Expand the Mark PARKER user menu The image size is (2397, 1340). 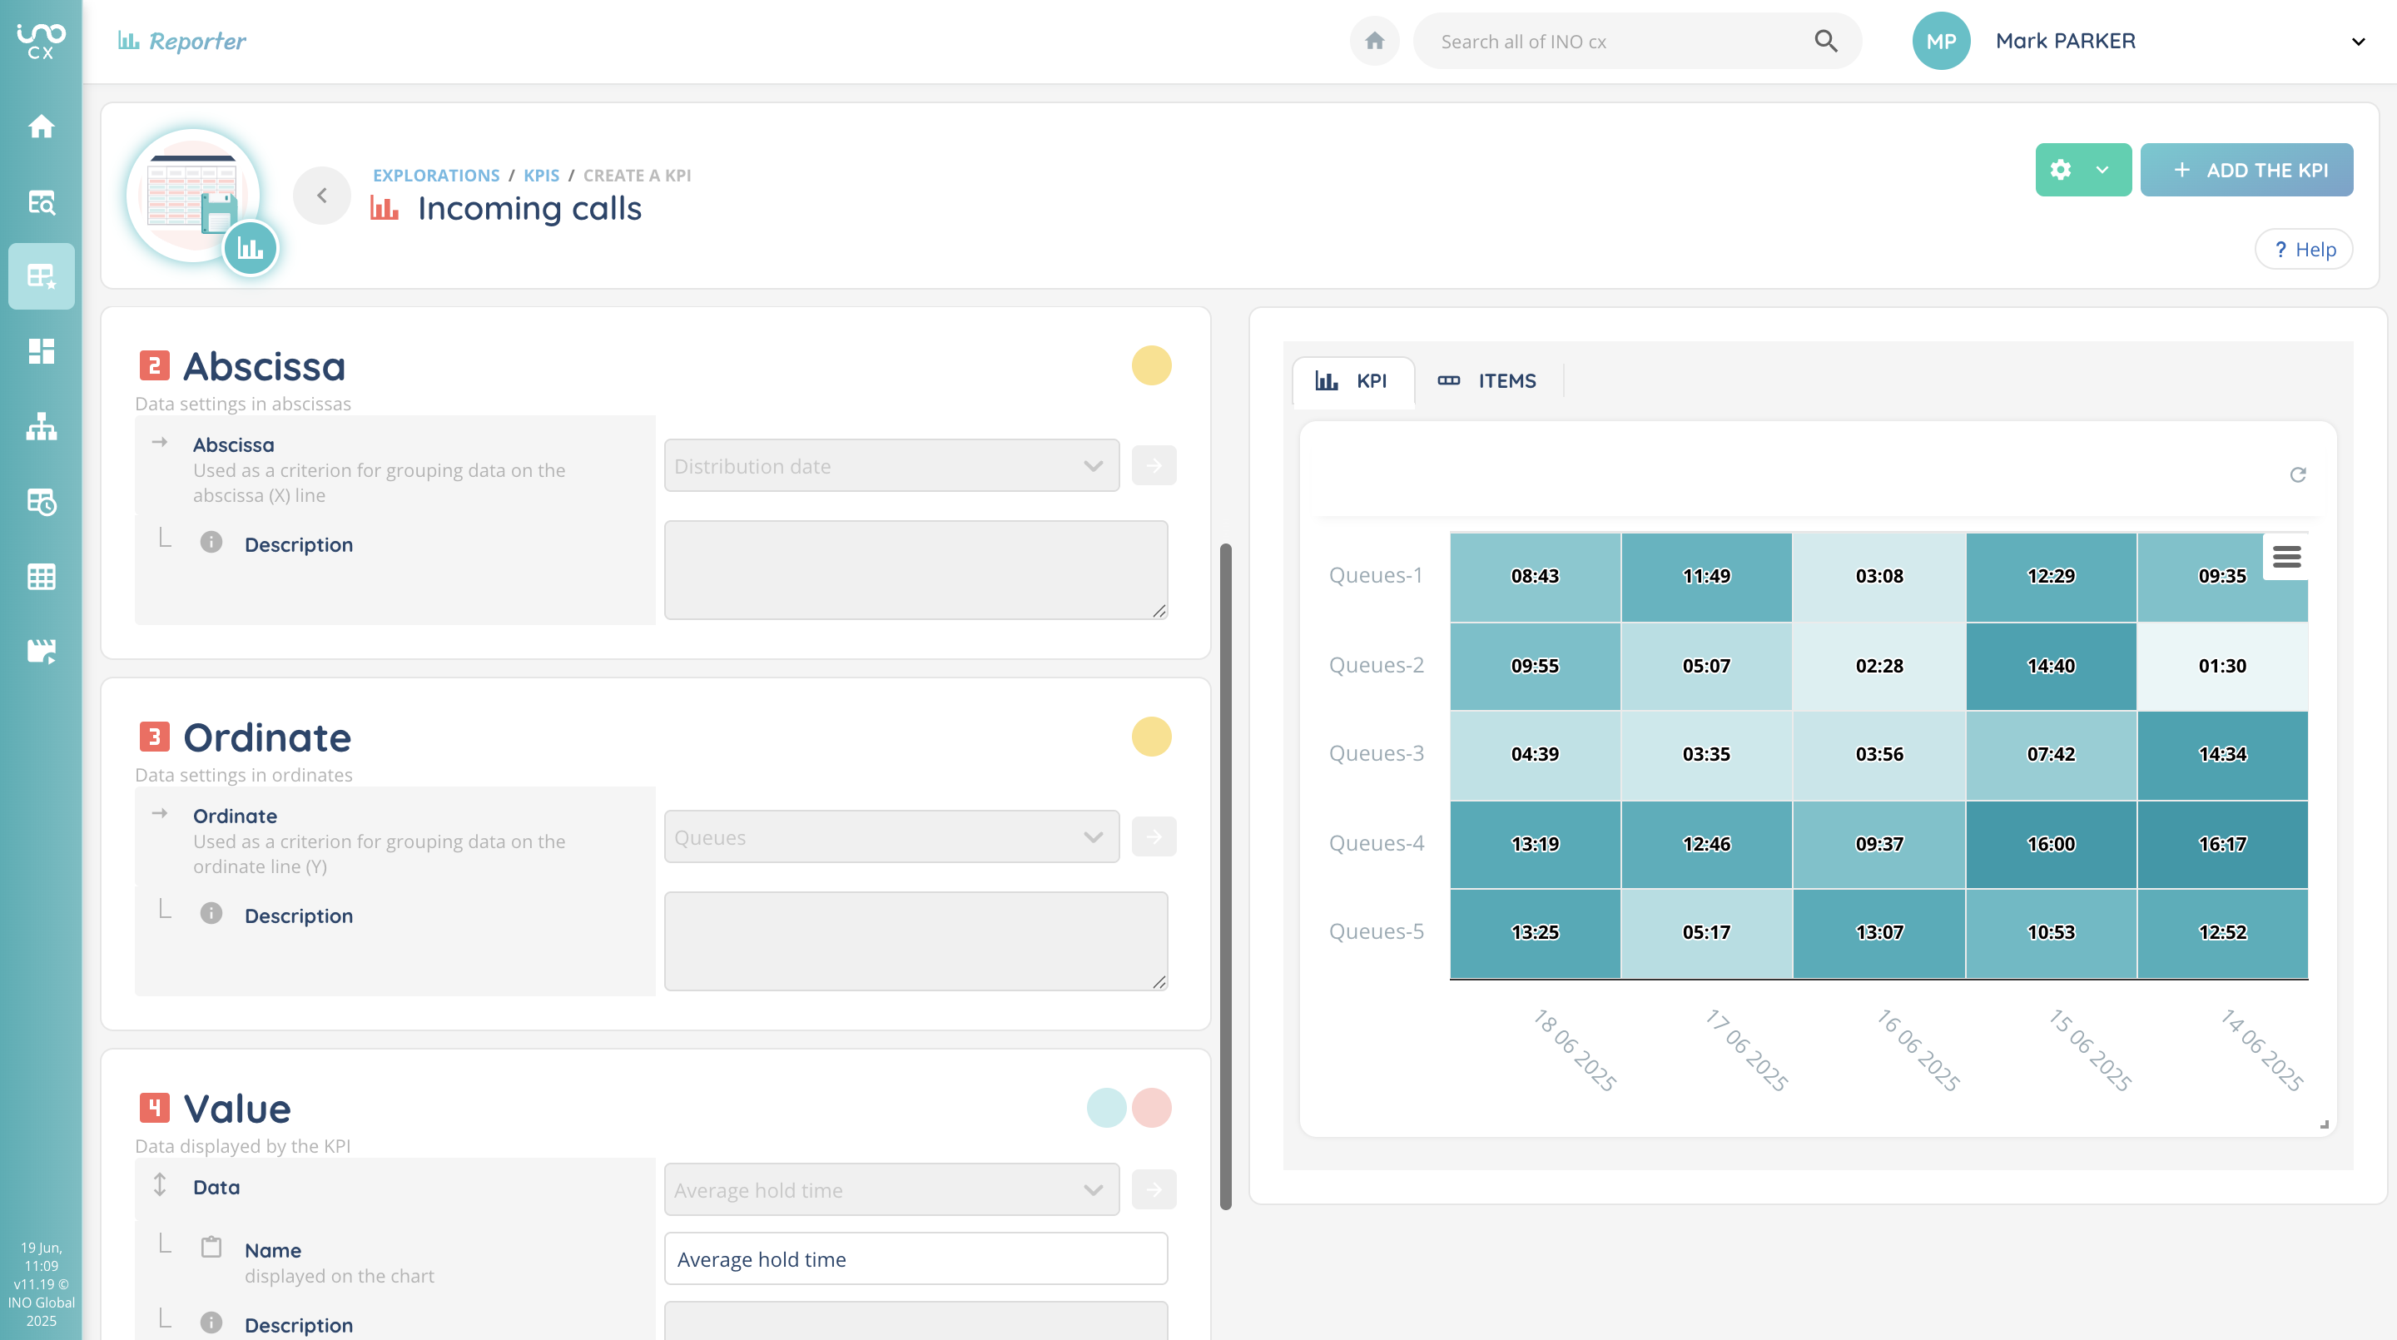point(2357,41)
